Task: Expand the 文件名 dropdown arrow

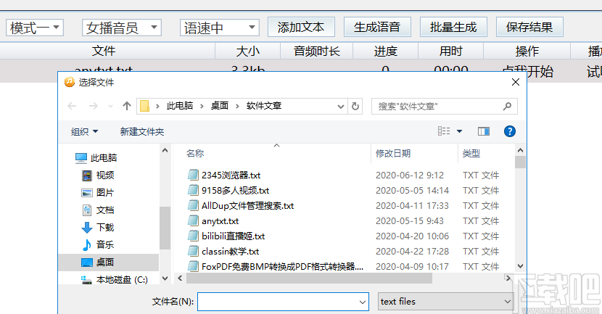Action: pyautogui.click(x=362, y=302)
